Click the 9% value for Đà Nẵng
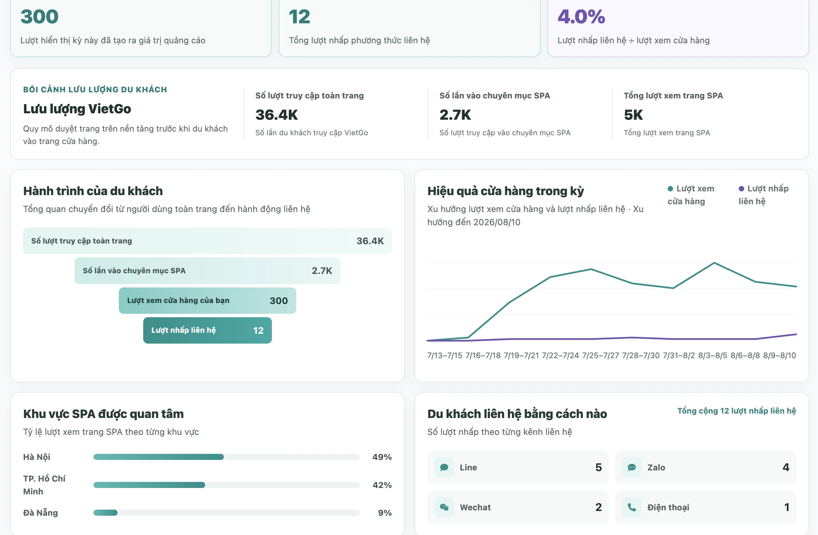The height and width of the screenshot is (535, 818). pyautogui.click(x=385, y=513)
